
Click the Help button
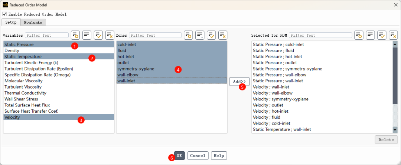point(219,156)
